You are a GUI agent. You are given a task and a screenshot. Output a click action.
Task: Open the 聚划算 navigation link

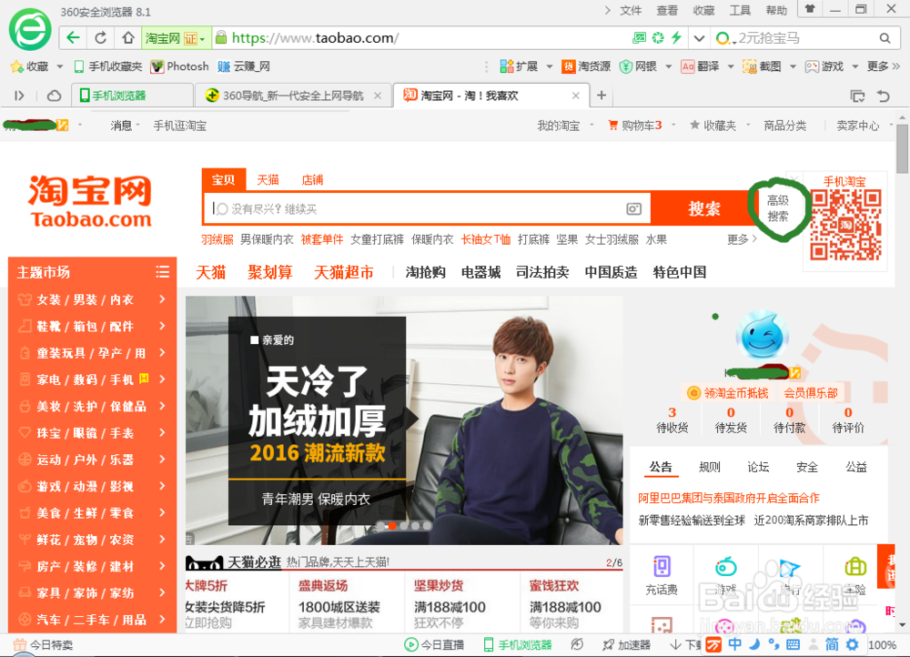pos(270,272)
